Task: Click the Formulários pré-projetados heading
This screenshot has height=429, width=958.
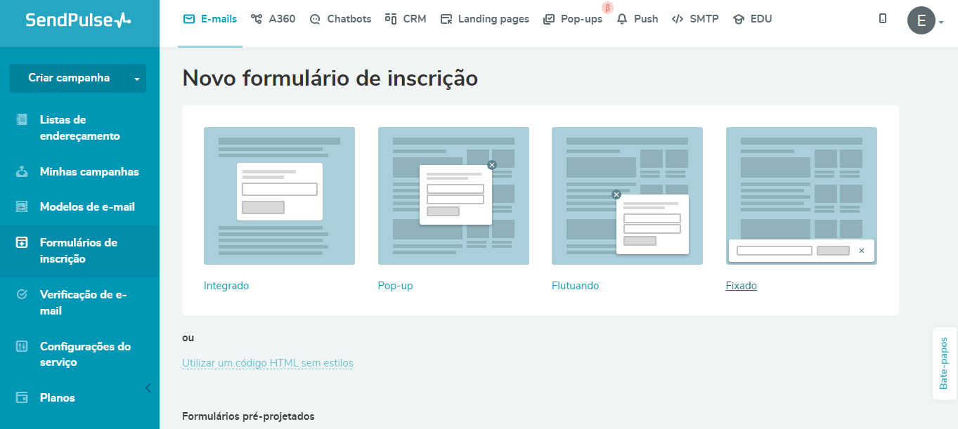Action: point(248,416)
